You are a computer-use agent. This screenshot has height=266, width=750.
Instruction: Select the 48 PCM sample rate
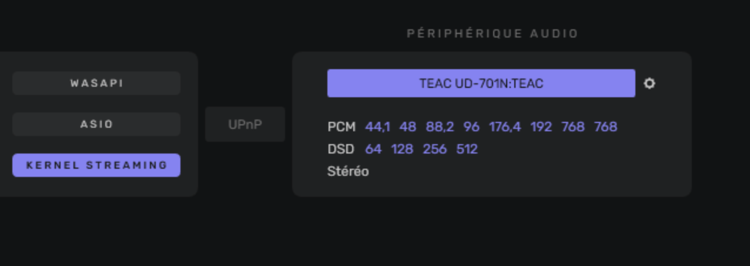[408, 127]
